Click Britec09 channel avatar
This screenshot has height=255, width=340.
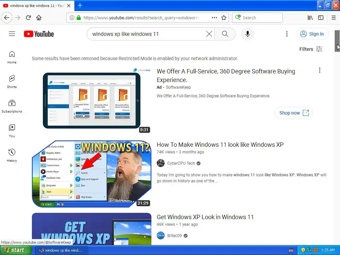click(x=161, y=235)
